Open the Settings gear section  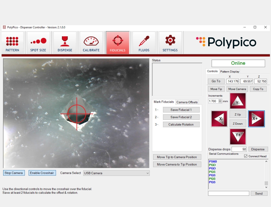170,43
